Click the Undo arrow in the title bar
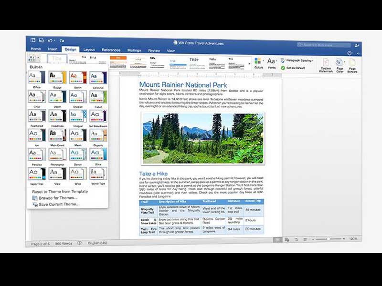 (x=50, y=41)
